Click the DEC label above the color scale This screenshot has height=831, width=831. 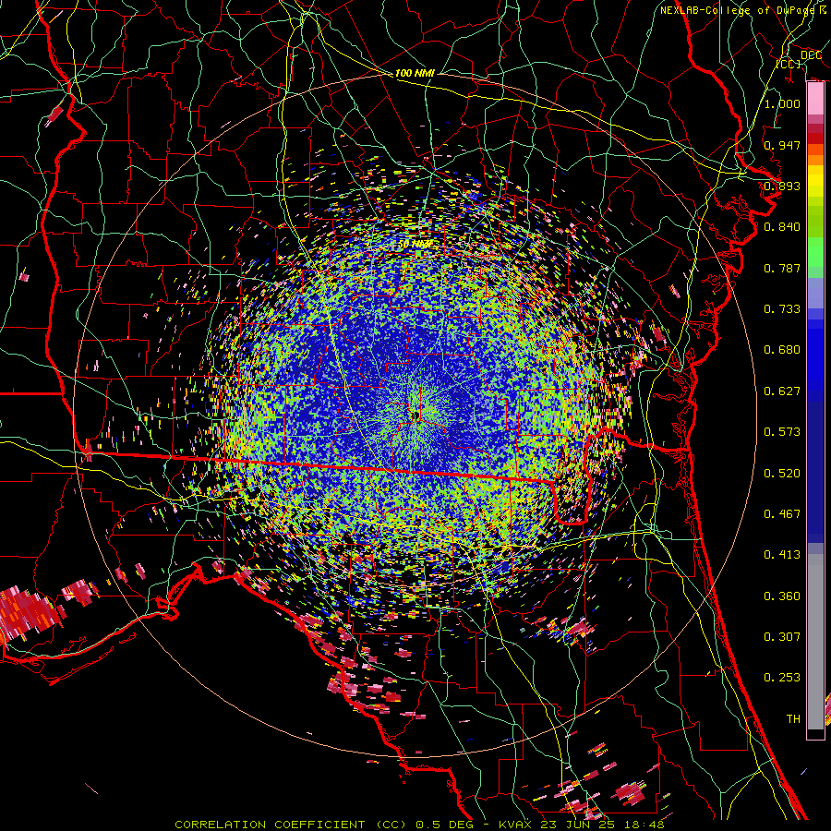click(811, 54)
